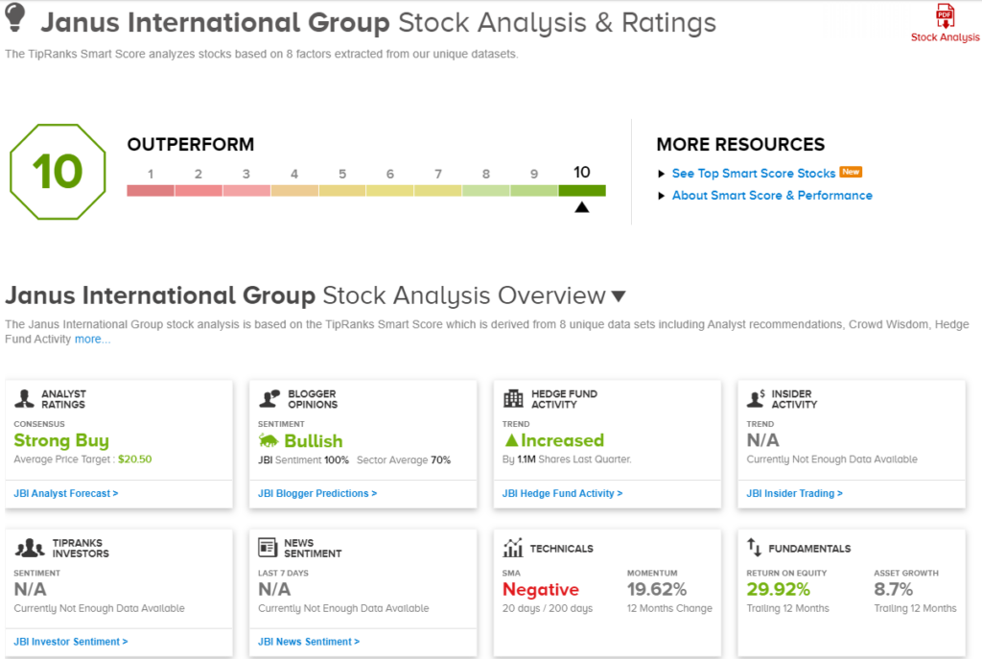Collapse the Stock Analysis Overview dropdown arrow

point(619,296)
